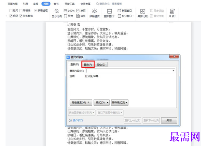The height and width of the screenshot is (147, 206).
Task: Click the upper line 须晴日，看红装素裹
Action: click(x=89, y=41)
